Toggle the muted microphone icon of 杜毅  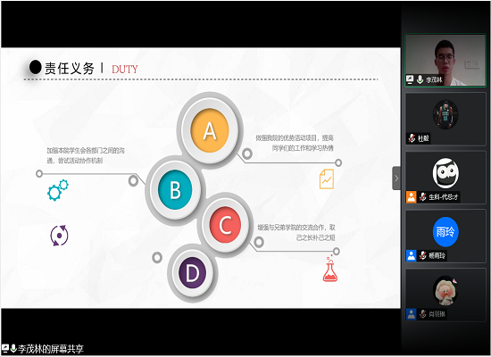coord(412,138)
